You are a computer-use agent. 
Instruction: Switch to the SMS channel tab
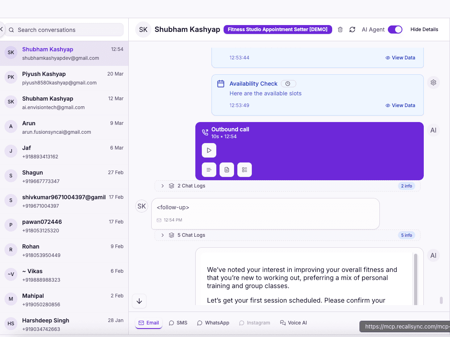pyautogui.click(x=178, y=322)
